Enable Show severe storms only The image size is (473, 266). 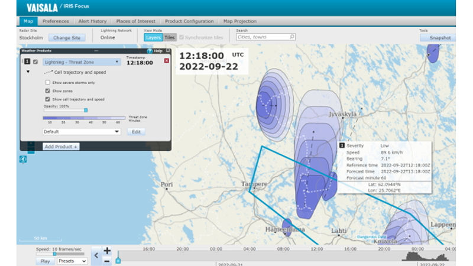click(x=48, y=82)
